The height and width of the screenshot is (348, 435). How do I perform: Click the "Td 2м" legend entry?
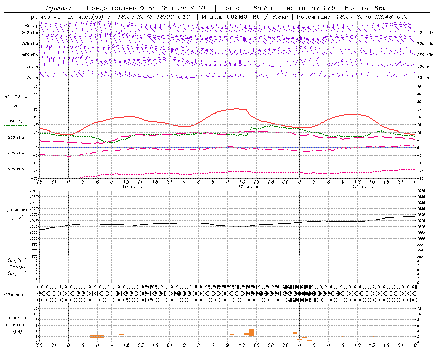click(16, 122)
